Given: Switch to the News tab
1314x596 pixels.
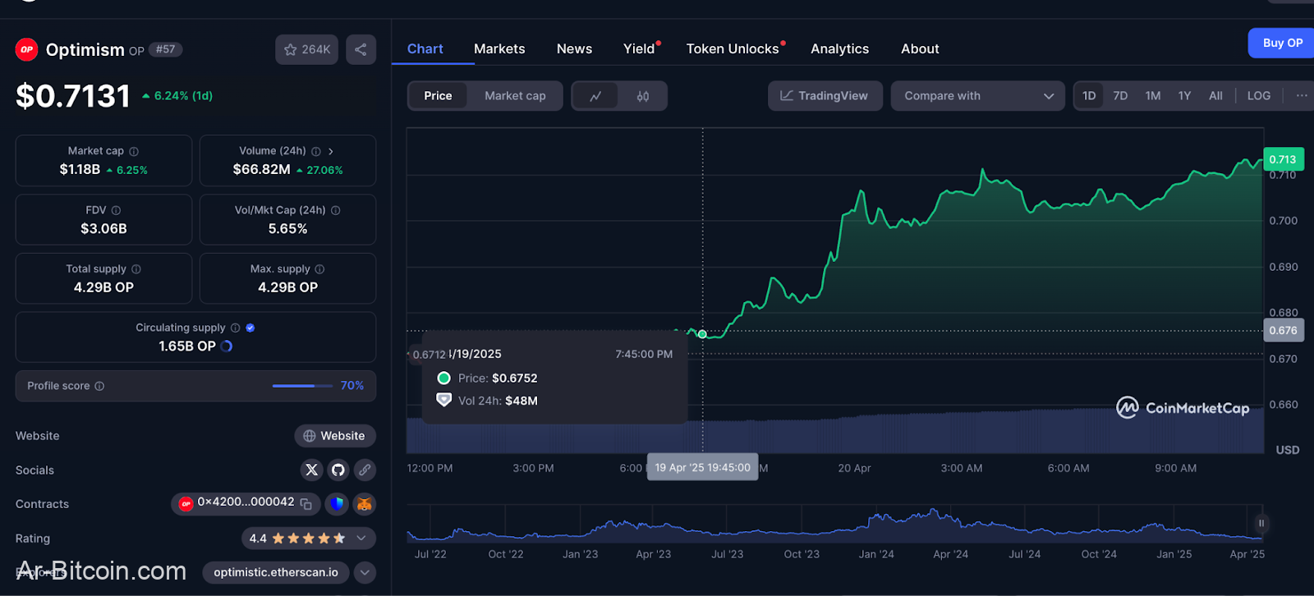Looking at the screenshot, I should click(x=574, y=49).
